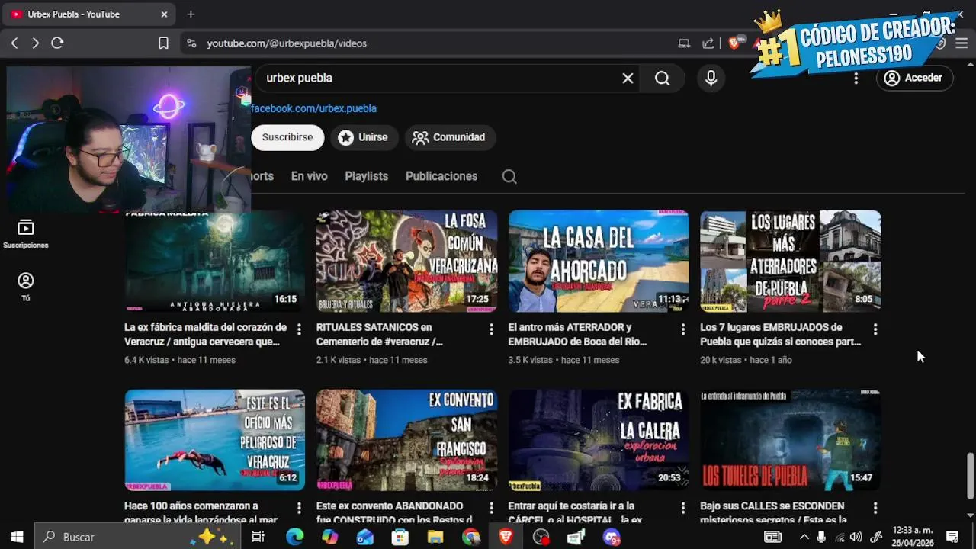
Task: Select the Urbex Puebla - YouTube browser tab
Action: pyautogui.click(x=90, y=14)
